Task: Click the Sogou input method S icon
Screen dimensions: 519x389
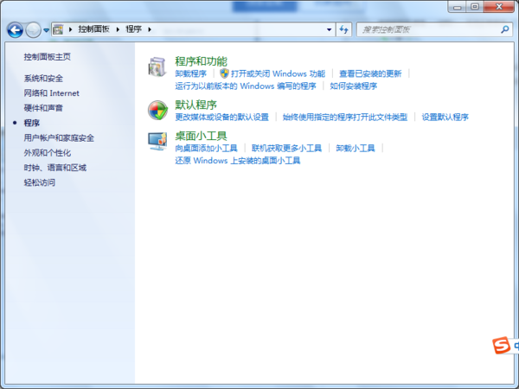Action: tap(501, 345)
